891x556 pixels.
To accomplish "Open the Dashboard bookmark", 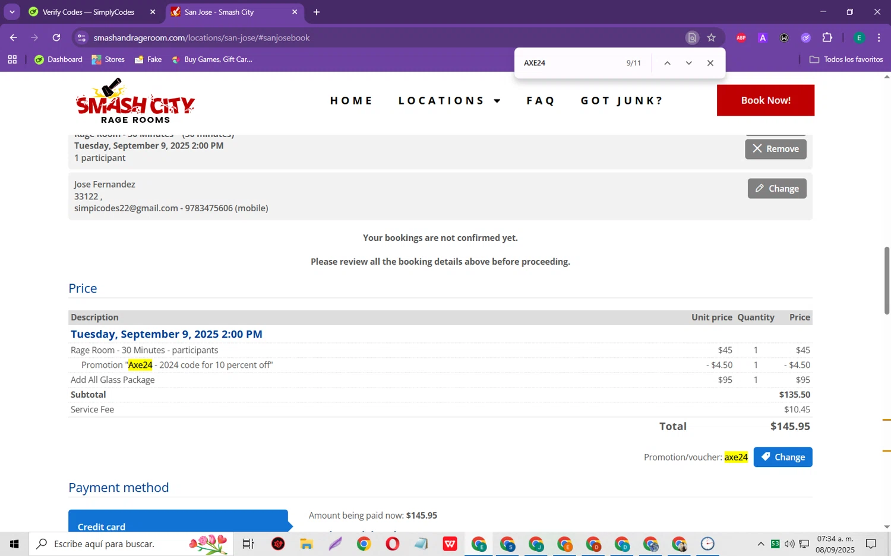I will pos(58,59).
